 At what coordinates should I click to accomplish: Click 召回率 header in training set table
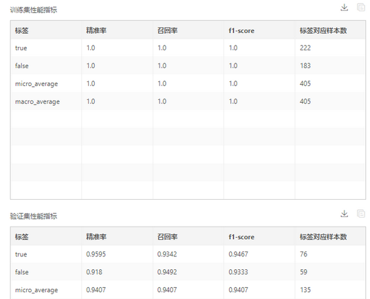[x=168, y=30]
